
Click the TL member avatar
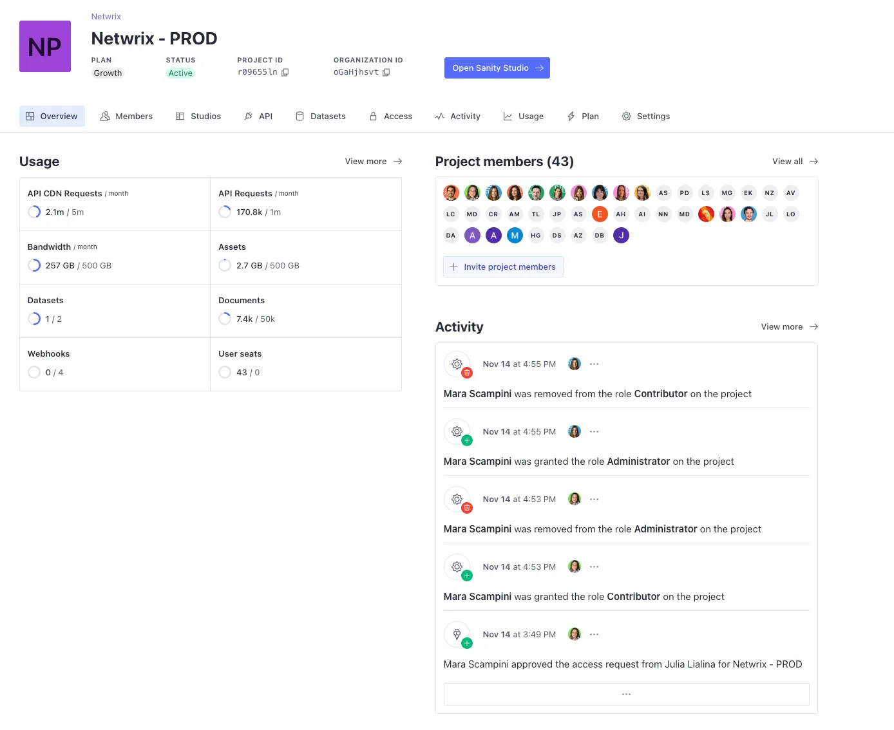[536, 214]
